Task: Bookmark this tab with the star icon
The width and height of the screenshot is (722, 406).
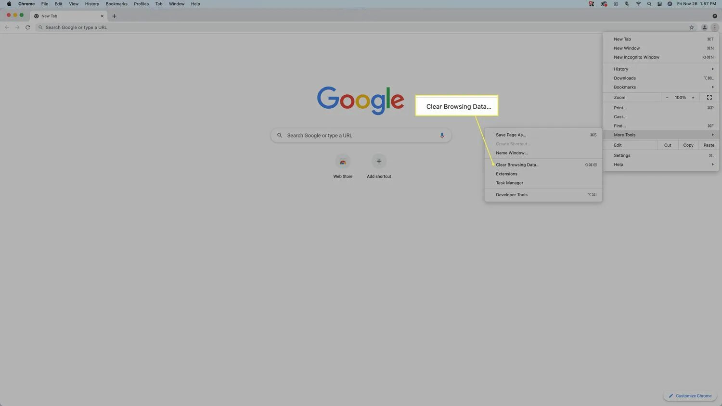Action: [692, 27]
